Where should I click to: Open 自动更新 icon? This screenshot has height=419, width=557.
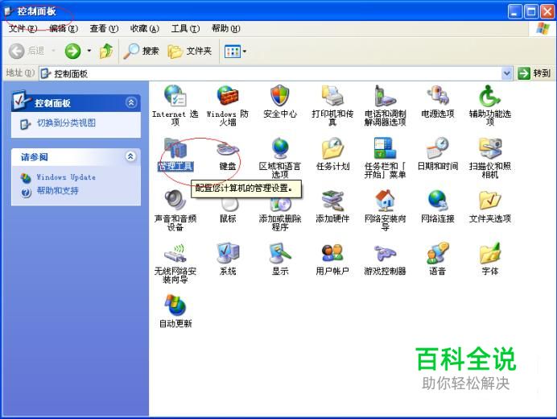(x=175, y=305)
